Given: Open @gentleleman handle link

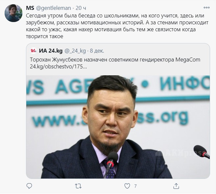Looking at the screenshot, I should (54, 8).
